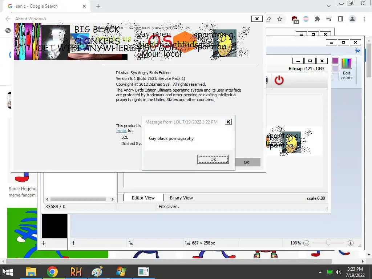Image resolution: width=372 pixels, height=279 pixels.
Task: Switch to Chrome from the taskbar
Action: [x=52, y=272]
